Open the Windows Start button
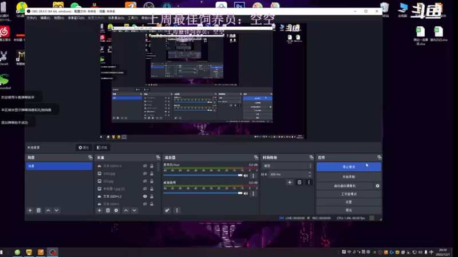458x257 pixels. point(2,252)
